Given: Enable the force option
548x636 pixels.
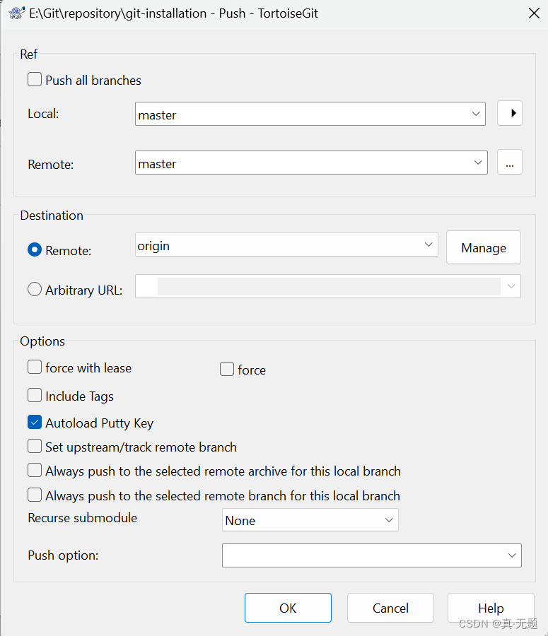Looking at the screenshot, I should pos(226,369).
